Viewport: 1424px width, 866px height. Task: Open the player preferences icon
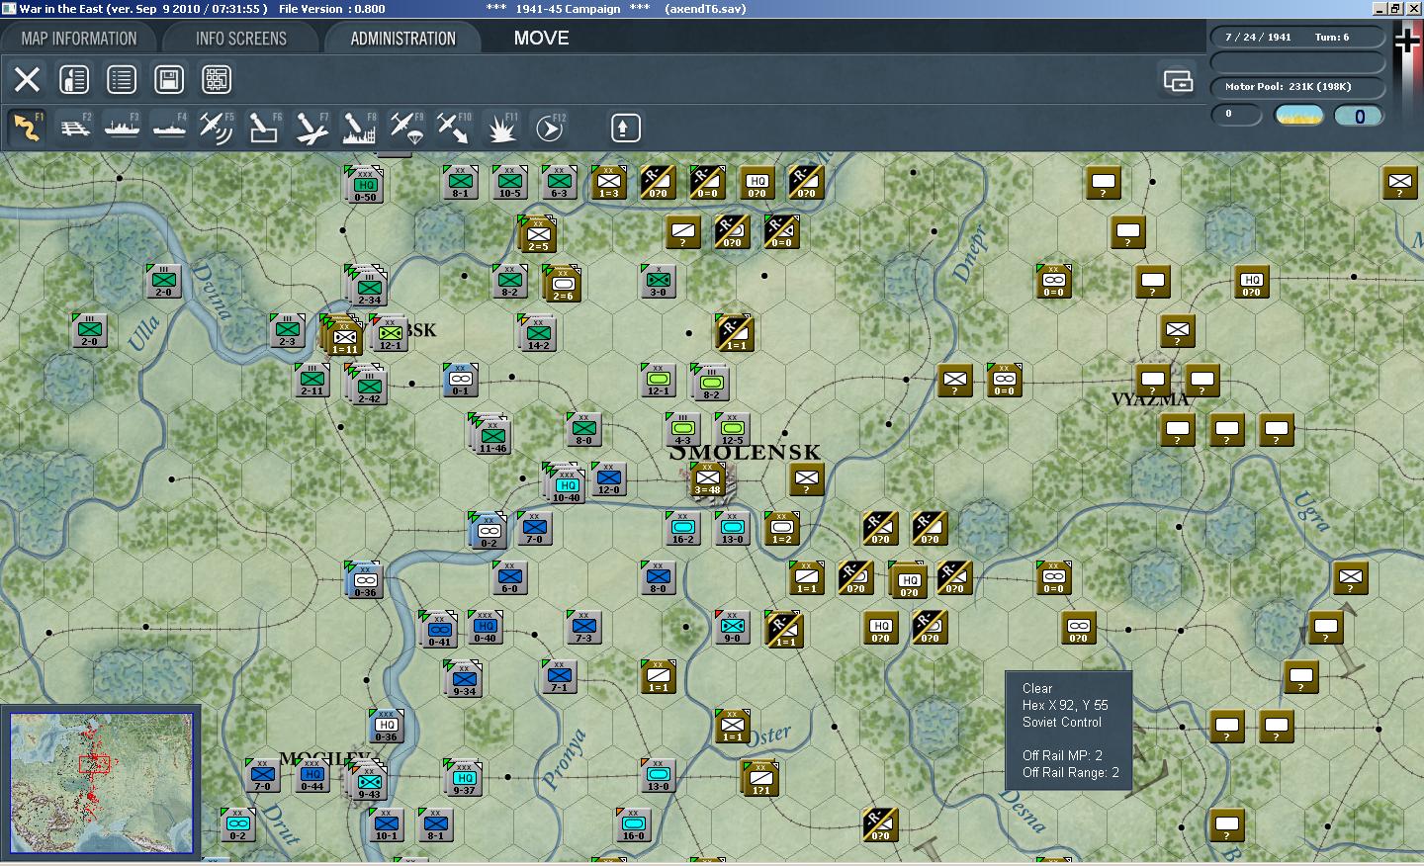[74, 79]
